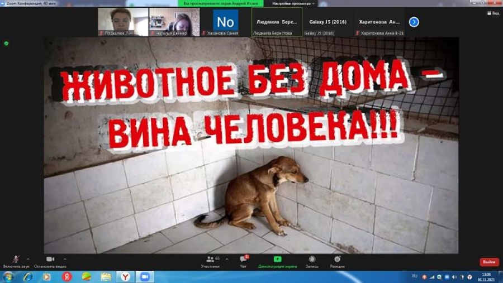This screenshot has height=283, width=503.
Task: Open the green-orange round app taskbar icon
Action: (86, 277)
